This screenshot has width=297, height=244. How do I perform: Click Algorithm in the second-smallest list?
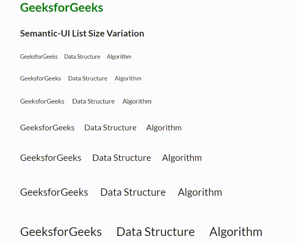128,78
